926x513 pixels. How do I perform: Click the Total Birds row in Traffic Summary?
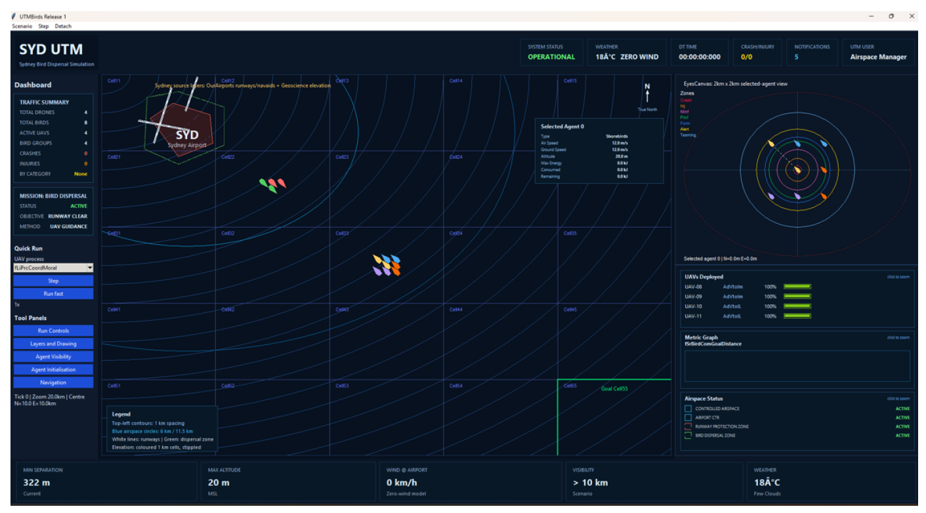[53, 123]
